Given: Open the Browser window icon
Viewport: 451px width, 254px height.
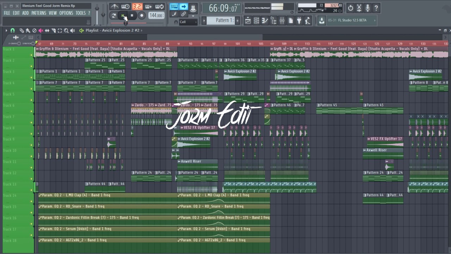Looking at the screenshot, I should pyautogui.click(x=273, y=21).
